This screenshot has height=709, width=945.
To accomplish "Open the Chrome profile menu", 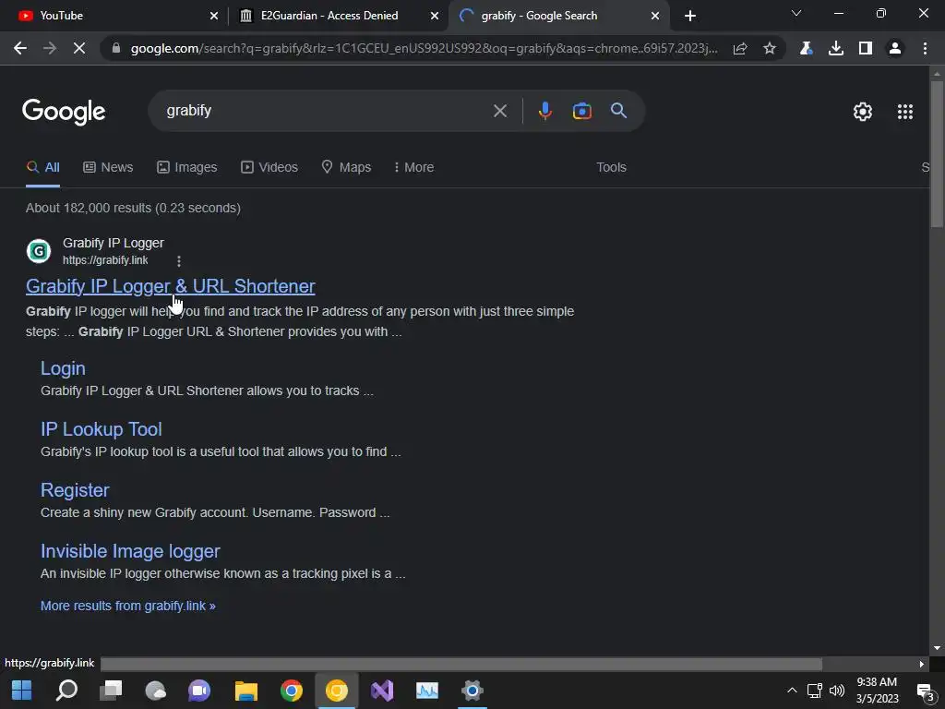I will pos(895,48).
